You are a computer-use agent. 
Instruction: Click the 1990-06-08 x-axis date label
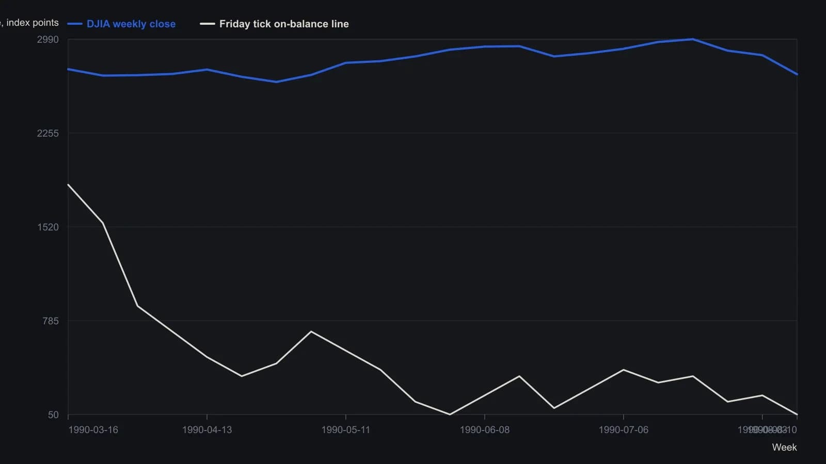[485, 430]
